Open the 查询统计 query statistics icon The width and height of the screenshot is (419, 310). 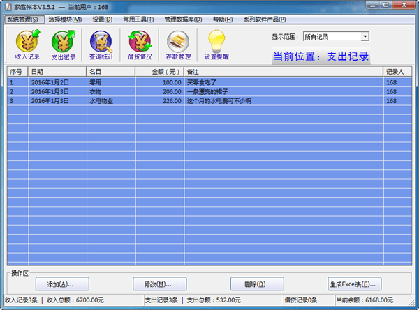[x=101, y=45]
